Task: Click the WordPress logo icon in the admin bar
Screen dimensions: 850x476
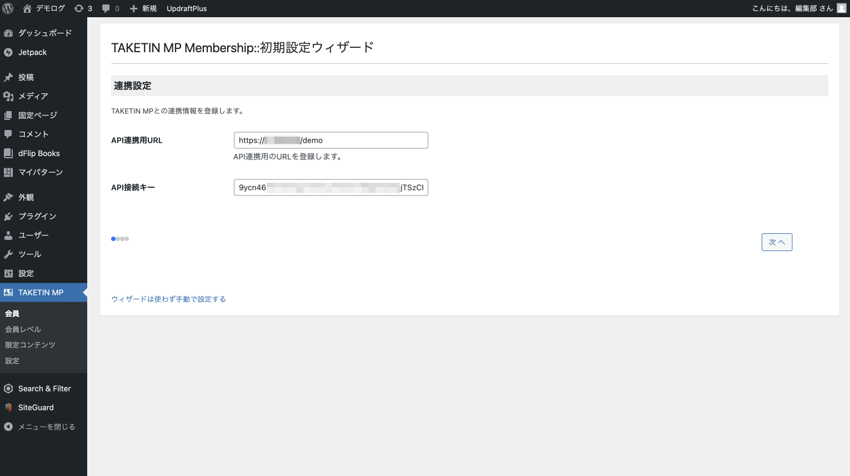Action: click(8, 8)
